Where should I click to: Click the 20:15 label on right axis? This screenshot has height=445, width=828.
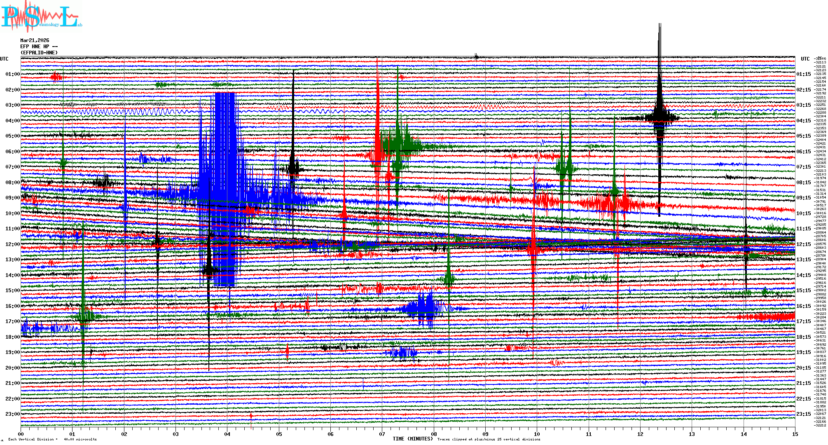[803, 368]
